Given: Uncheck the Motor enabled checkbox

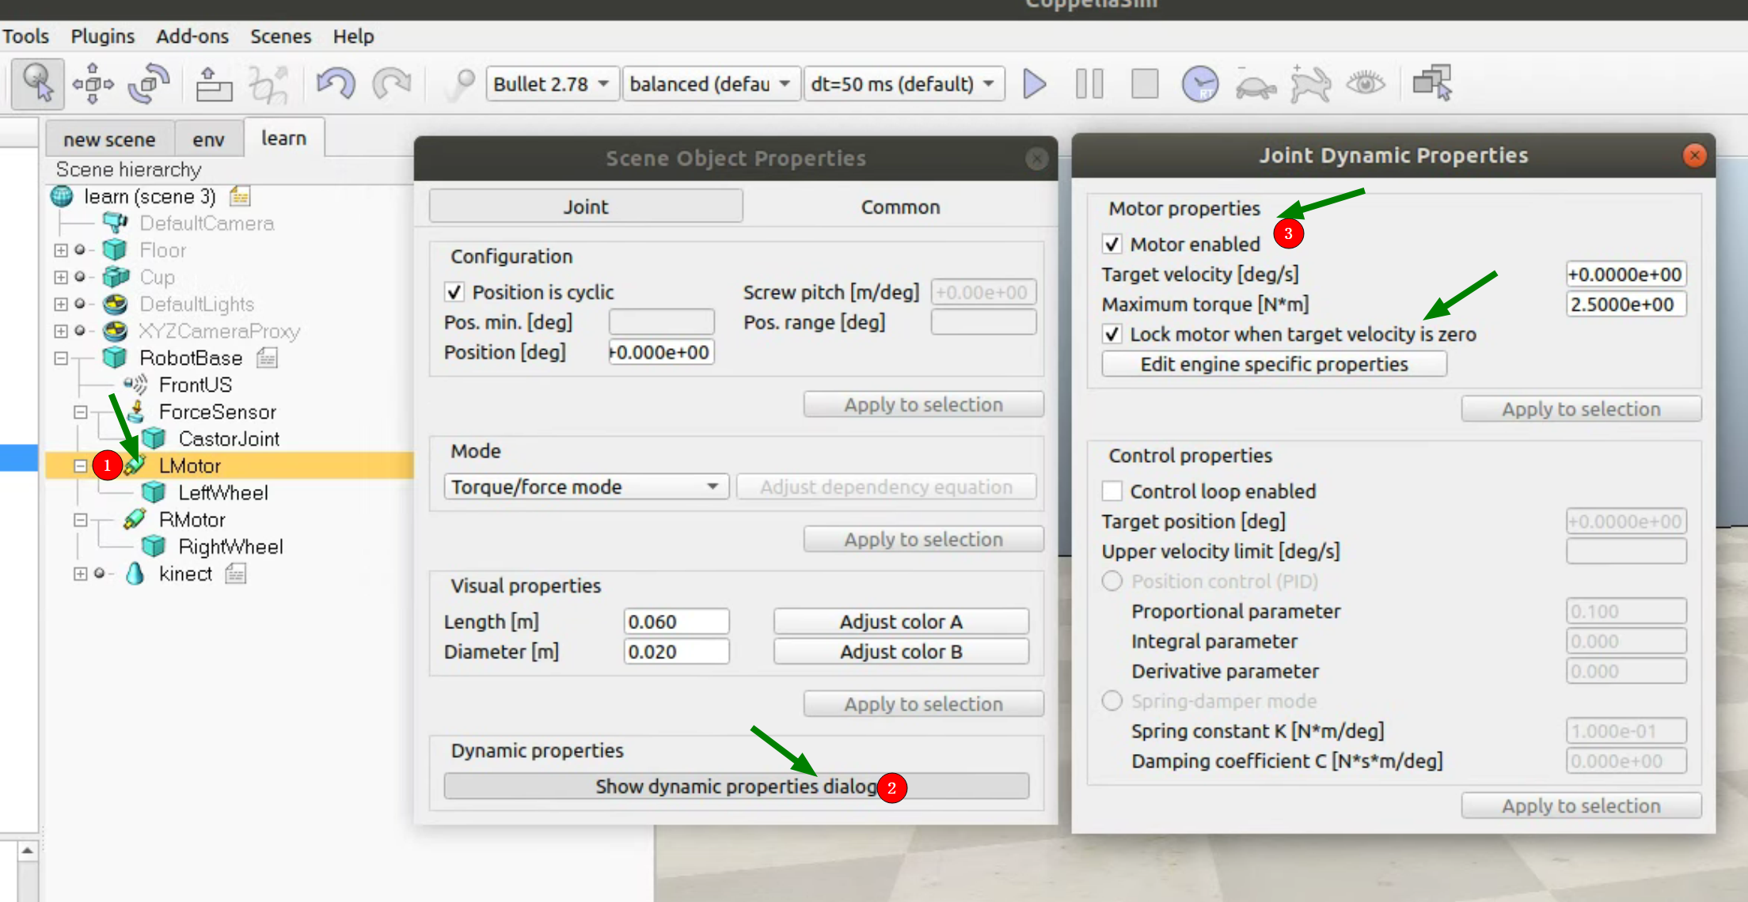Looking at the screenshot, I should pos(1112,244).
